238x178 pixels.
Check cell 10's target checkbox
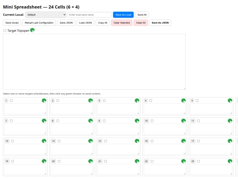(152, 121)
